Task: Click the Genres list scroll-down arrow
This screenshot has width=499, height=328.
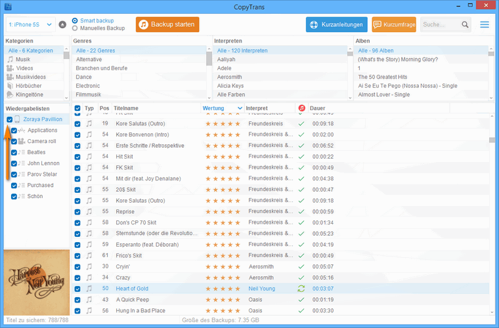Action: pos(209,98)
